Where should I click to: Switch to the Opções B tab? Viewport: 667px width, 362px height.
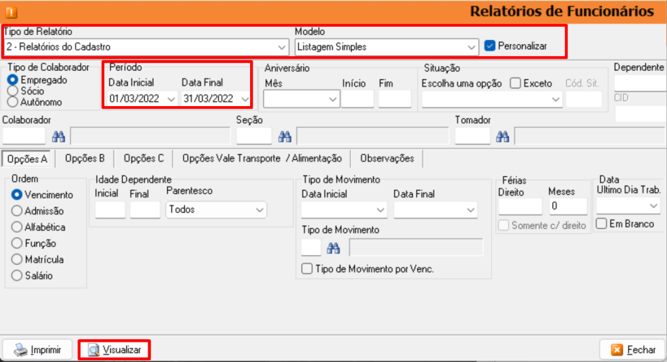coord(85,158)
